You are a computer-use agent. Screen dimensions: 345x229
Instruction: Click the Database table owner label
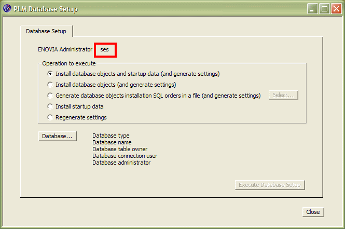(x=119, y=149)
